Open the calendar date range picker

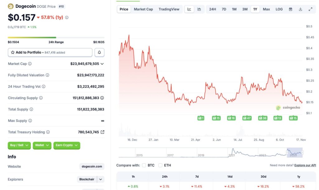pos(291,9)
